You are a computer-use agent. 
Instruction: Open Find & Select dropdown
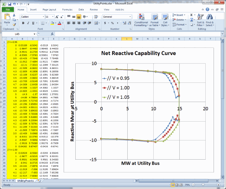pos(210,20)
